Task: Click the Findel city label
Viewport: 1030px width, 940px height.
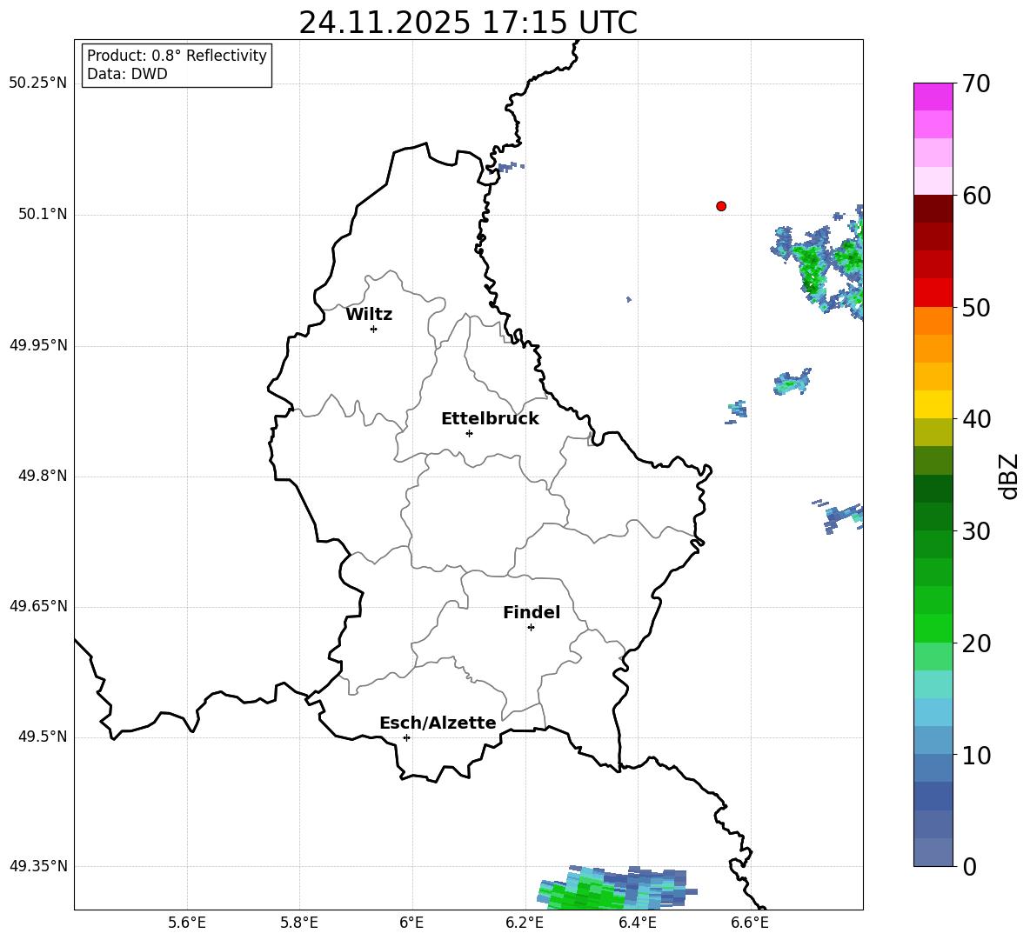Action: 532,612
